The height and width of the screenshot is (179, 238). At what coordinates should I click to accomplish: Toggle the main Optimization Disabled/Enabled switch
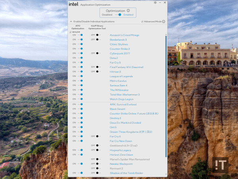point(118,15)
